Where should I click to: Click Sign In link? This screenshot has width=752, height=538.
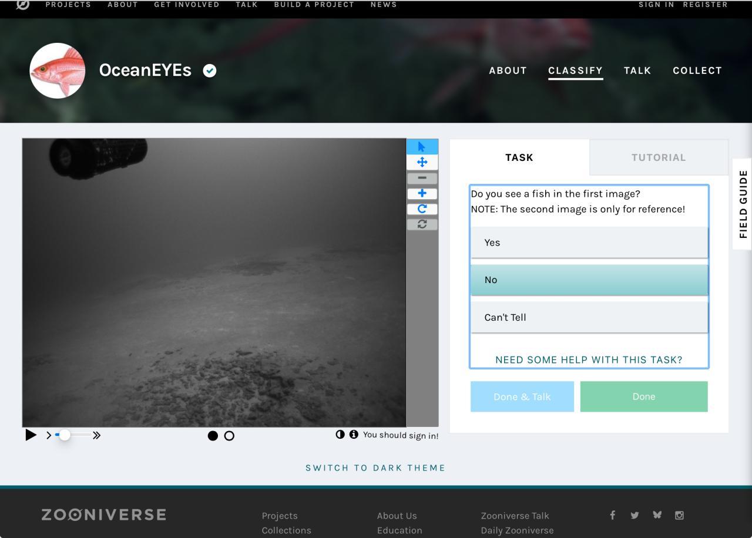click(x=657, y=5)
